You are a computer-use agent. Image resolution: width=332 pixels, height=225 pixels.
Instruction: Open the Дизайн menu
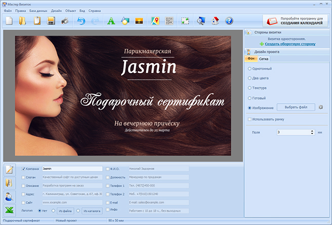point(56,11)
